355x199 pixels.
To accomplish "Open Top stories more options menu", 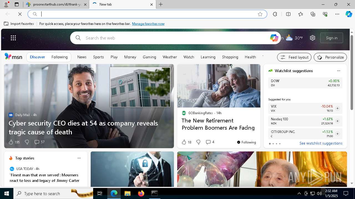I will pyautogui.click(x=79, y=158).
